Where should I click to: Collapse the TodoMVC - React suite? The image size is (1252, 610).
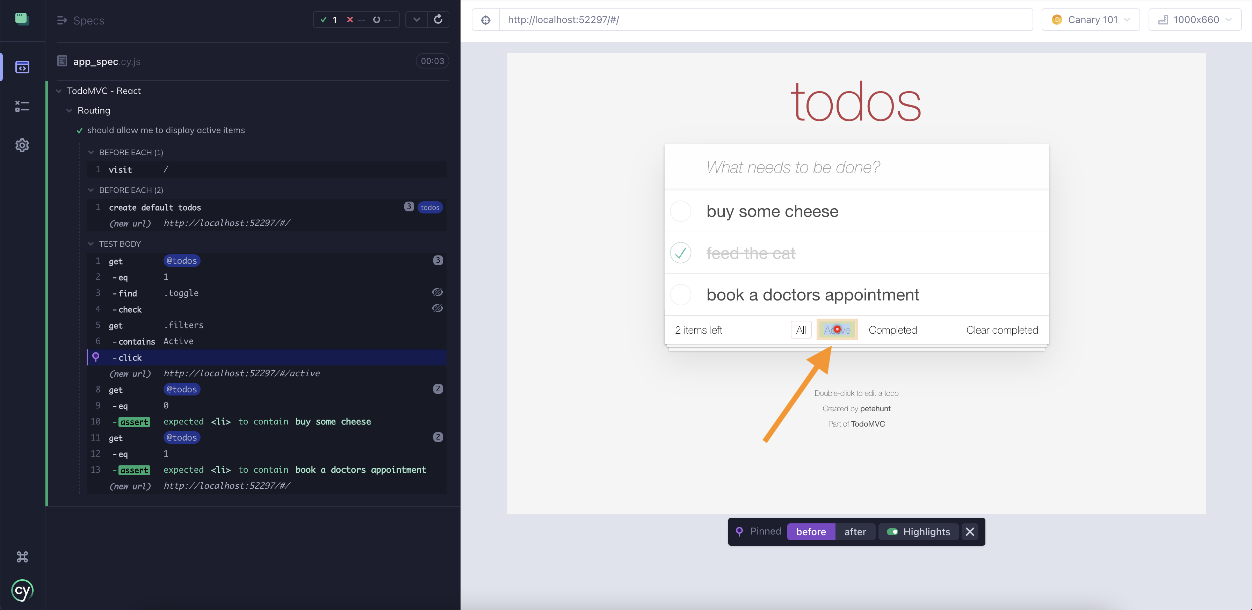coord(59,91)
